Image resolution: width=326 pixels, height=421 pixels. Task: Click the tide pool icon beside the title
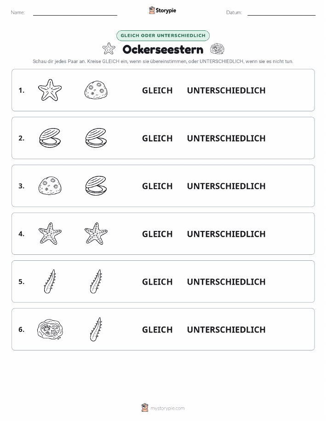(217, 49)
